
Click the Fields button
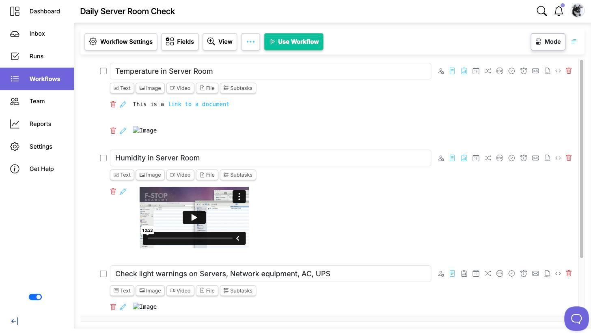click(180, 42)
